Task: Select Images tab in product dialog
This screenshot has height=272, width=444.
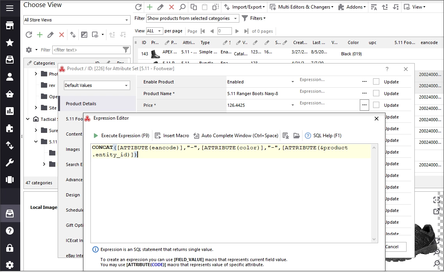Action: 73,150
